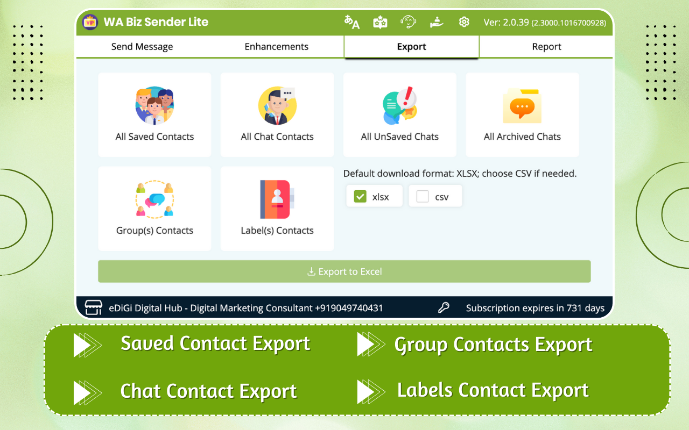Choose Label(s) Contacts export option
This screenshot has width=689, height=430.
point(277,209)
